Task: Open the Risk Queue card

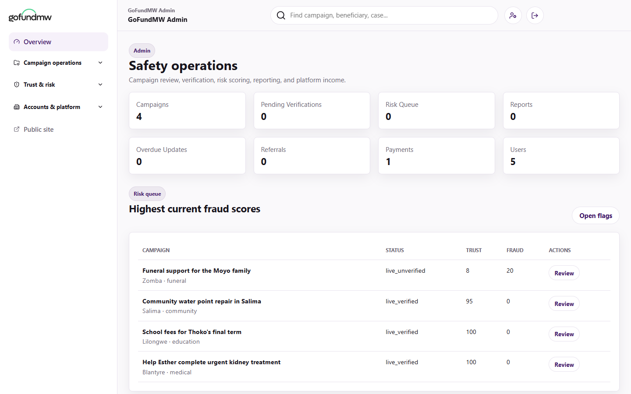Action: 436,110
